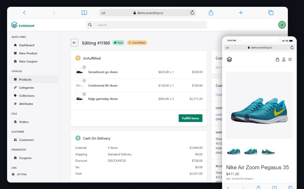This screenshot has width=304, height=189.
Task: Click the magnifier icon in admin search
Action: click(x=90, y=25)
